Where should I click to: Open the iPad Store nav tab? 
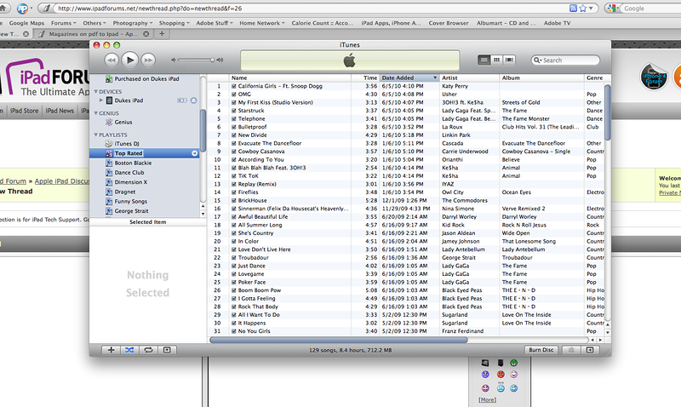coord(25,111)
